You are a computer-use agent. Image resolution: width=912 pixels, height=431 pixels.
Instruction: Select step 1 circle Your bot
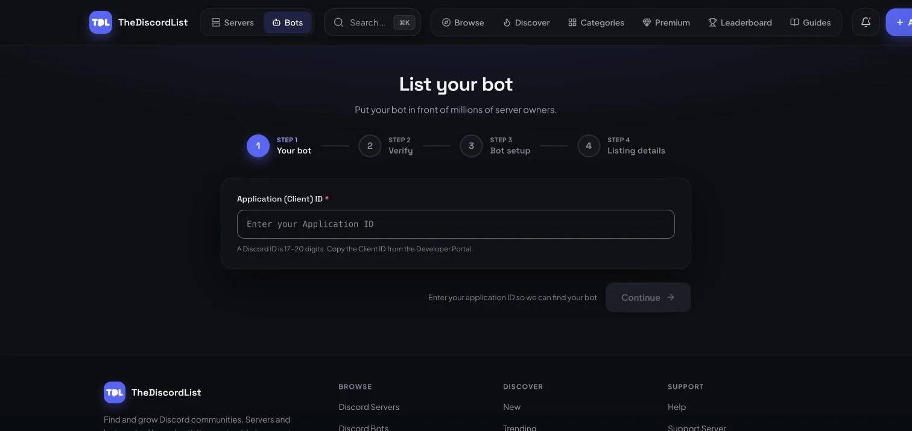click(x=258, y=146)
